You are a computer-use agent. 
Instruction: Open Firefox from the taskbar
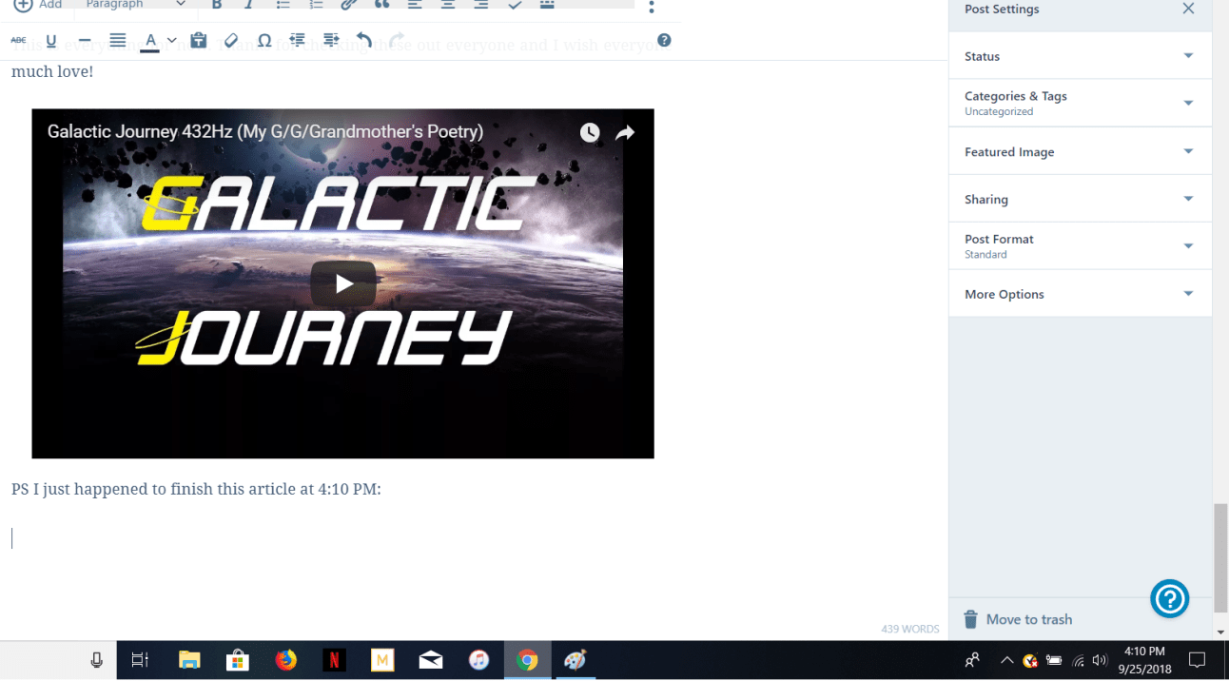285,660
